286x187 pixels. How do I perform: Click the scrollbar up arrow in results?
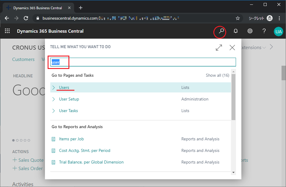tap(233, 72)
